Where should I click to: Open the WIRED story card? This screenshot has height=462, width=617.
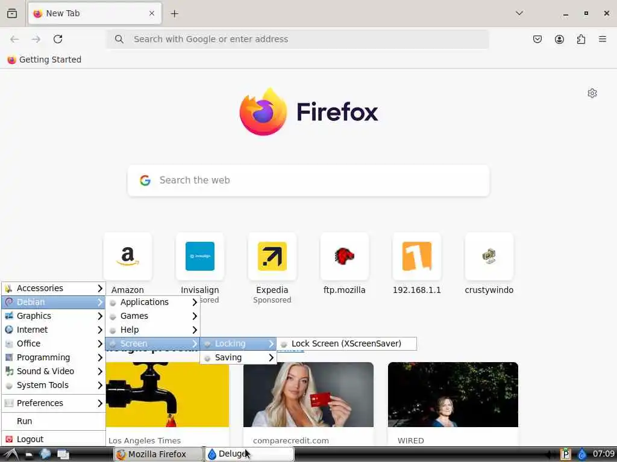pos(453,404)
